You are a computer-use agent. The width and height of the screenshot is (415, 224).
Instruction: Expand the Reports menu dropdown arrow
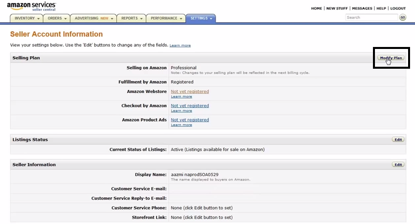click(x=141, y=18)
